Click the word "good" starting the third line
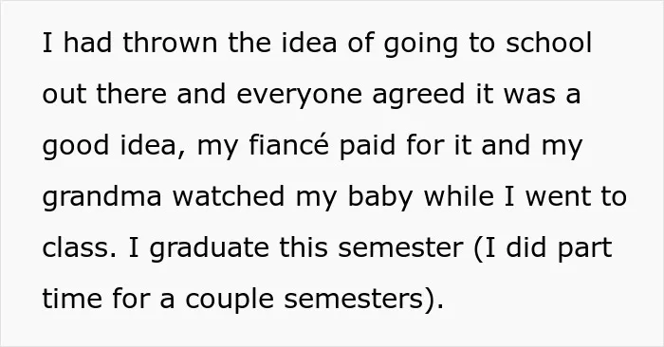The image size is (664, 347). pyautogui.click(x=76, y=146)
